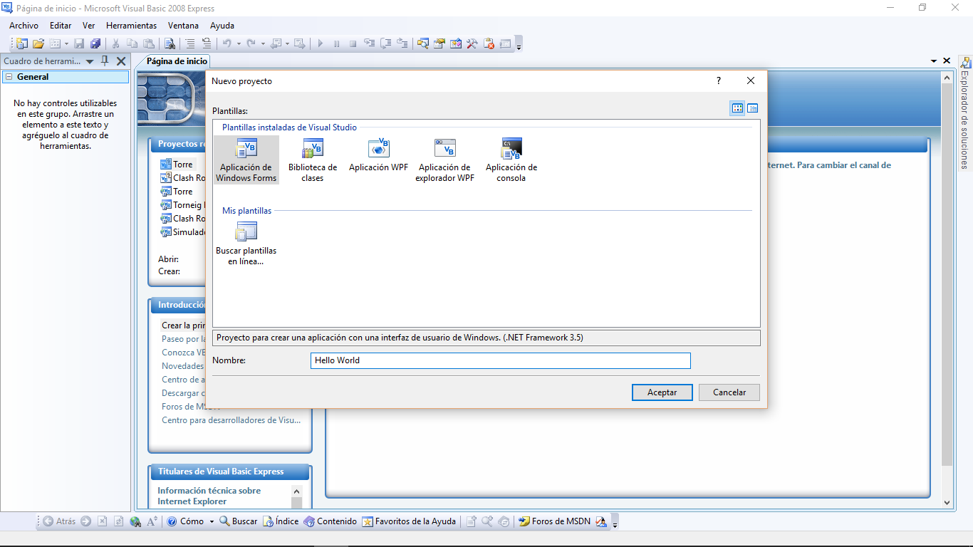
Task: Click the Redo toolbar icon
Action: pyautogui.click(x=251, y=43)
